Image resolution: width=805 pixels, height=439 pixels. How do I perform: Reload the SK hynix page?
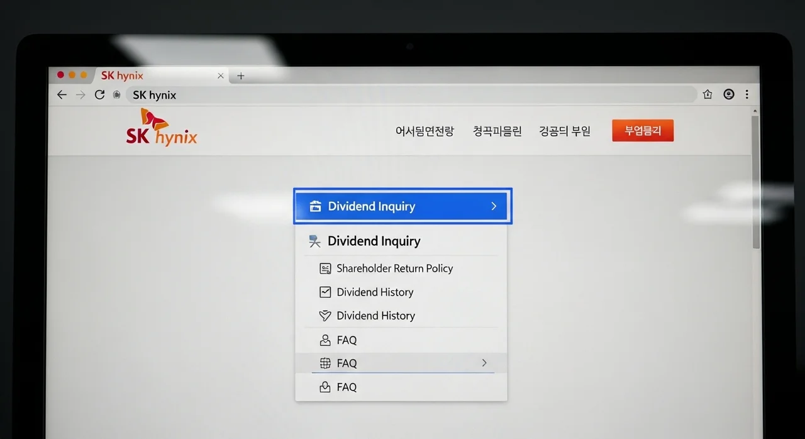(x=99, y=95)
